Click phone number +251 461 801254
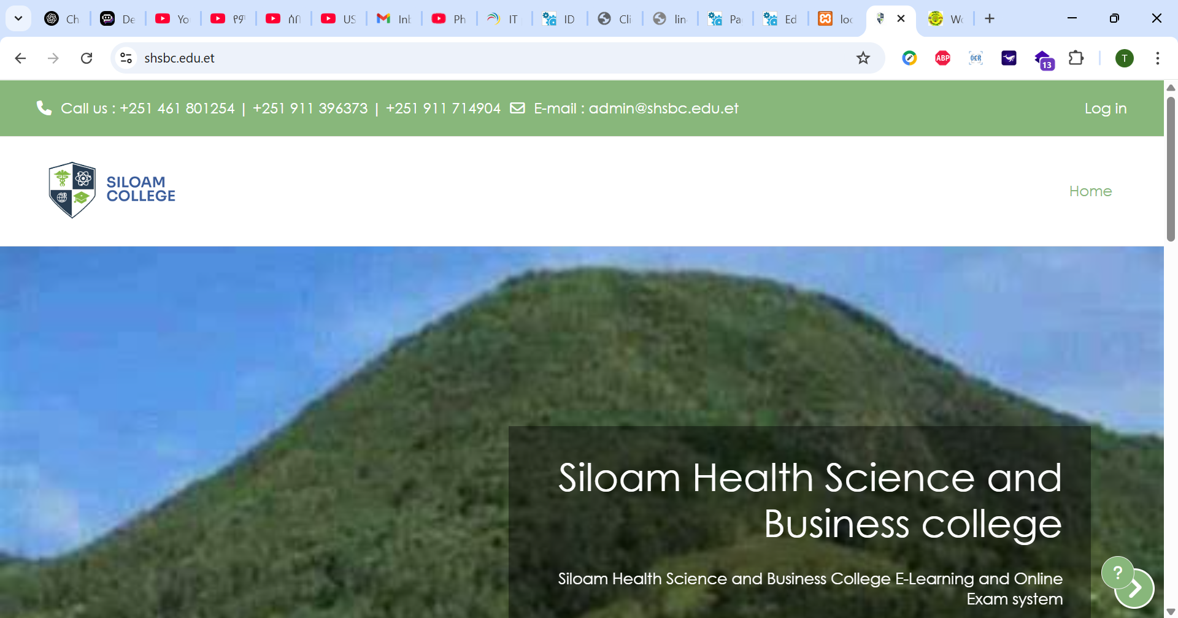The width and height of the screenshot is (1178, 618). pos(177,109)
